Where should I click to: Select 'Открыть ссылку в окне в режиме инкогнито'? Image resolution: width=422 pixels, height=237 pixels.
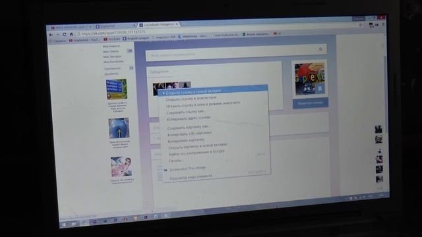coord(203,105)
